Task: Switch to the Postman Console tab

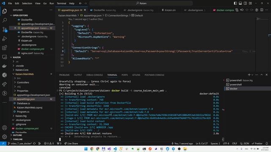Action: click(154, 75)
